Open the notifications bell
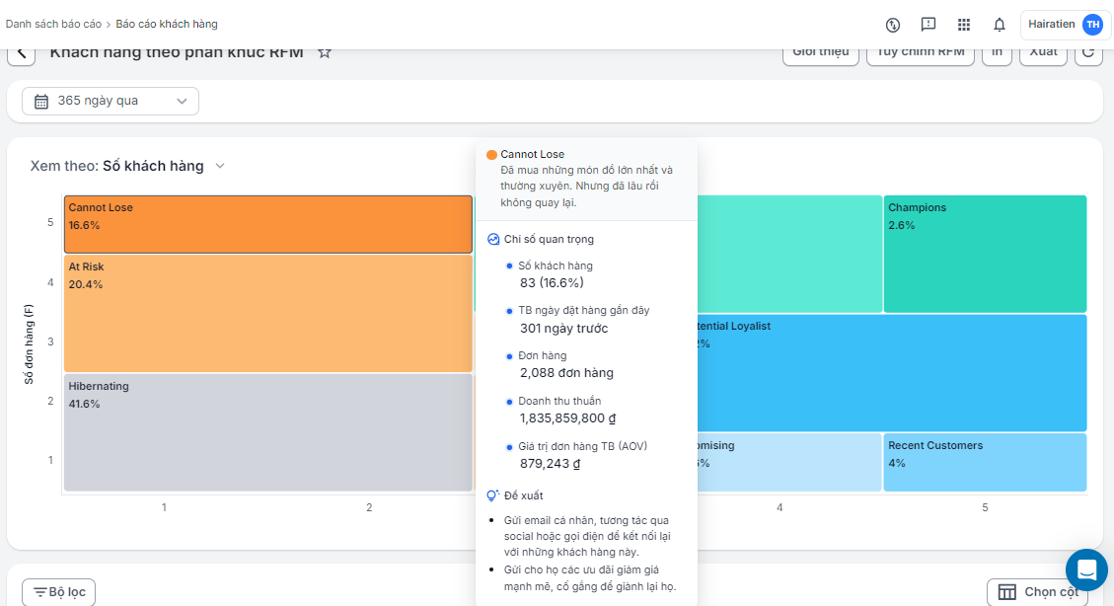 [x=1000, y=25]
